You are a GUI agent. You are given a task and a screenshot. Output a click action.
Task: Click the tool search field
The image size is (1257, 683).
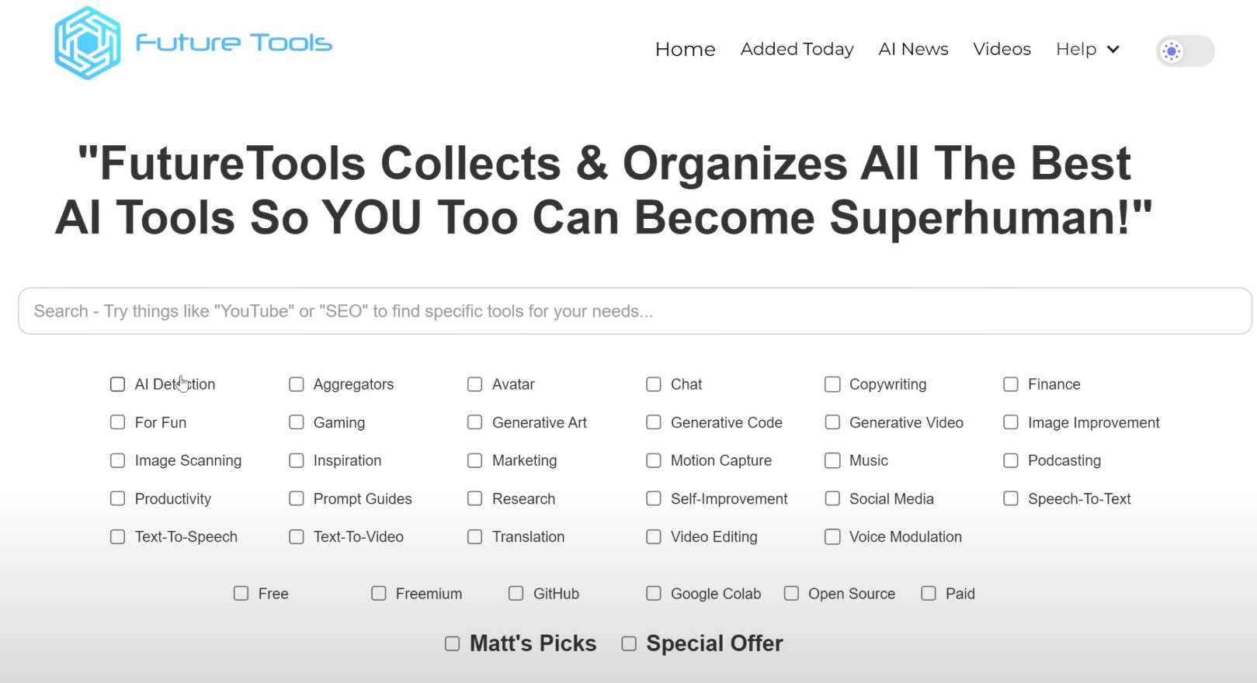(x=634, y=311)
